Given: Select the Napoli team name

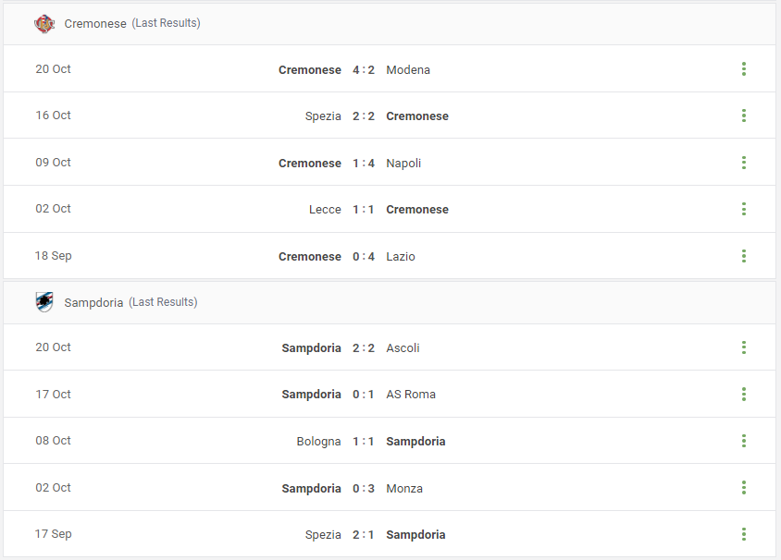Looking at the screenshot, I should pos(403,164).
